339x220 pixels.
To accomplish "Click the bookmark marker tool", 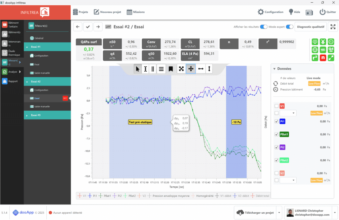I will (x=170, y=69).
